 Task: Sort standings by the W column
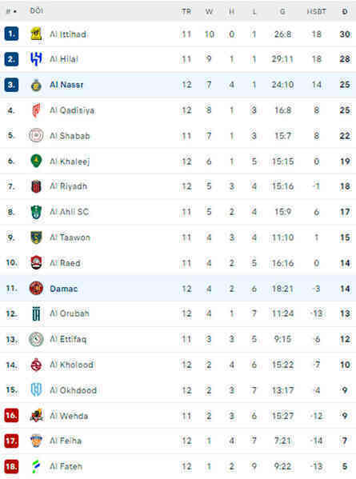(x=209, y=12)
